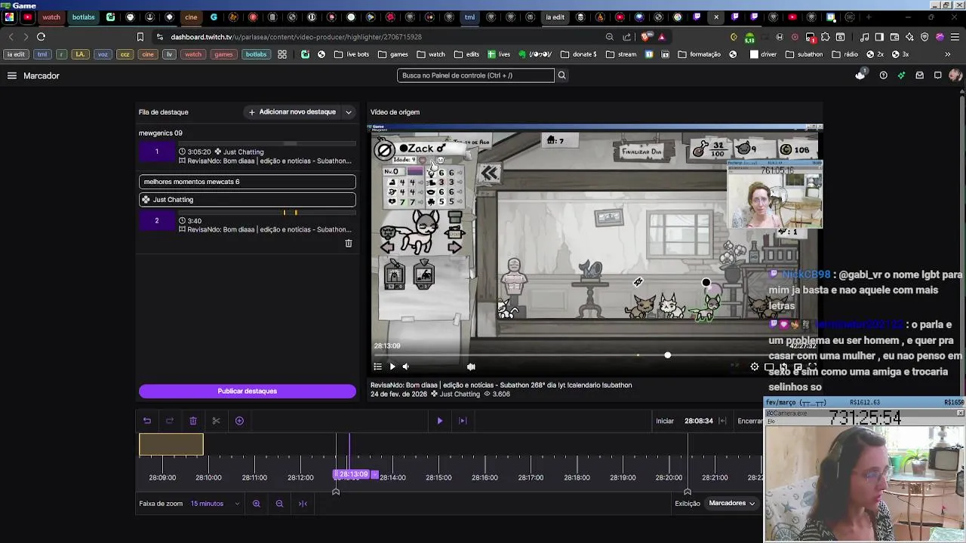This screenshot has height=543, width=966.
Task: Click the audio waveform icon in the player
Action: coord(471,367)
